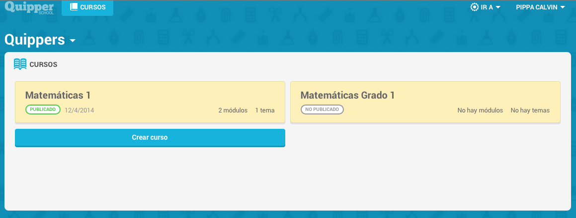Click the 12/4/2014 publish date
The height and width of the screenshot is (218, 576).
click(x=80, y=110)
